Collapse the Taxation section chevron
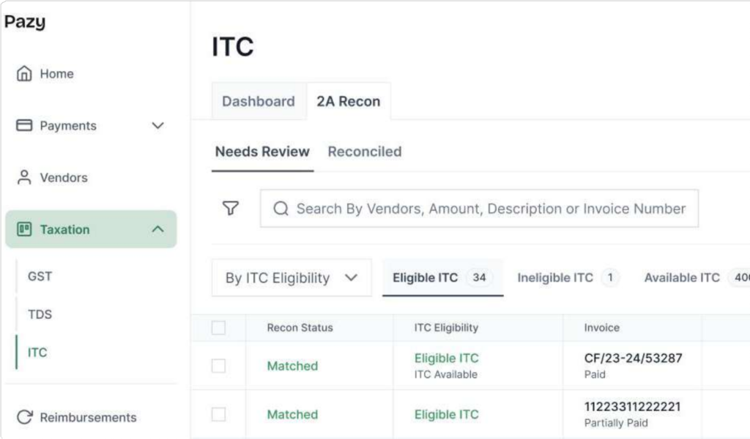The width and height of the screenshot is (750, 439). [157, 230]
